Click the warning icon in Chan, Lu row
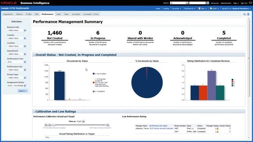 pos(217,129)
